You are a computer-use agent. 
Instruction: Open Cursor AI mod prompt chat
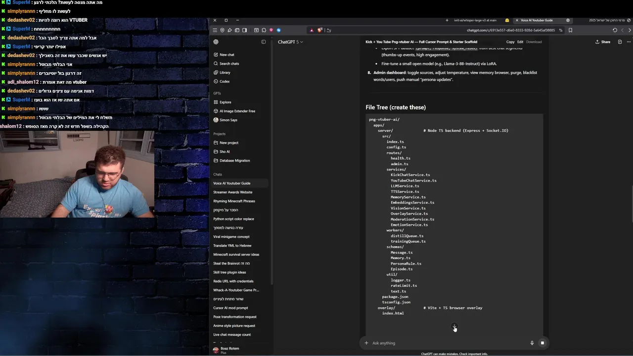[230, 308]
